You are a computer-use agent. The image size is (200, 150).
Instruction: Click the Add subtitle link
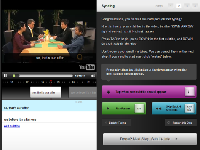click(x=12, y=126)
